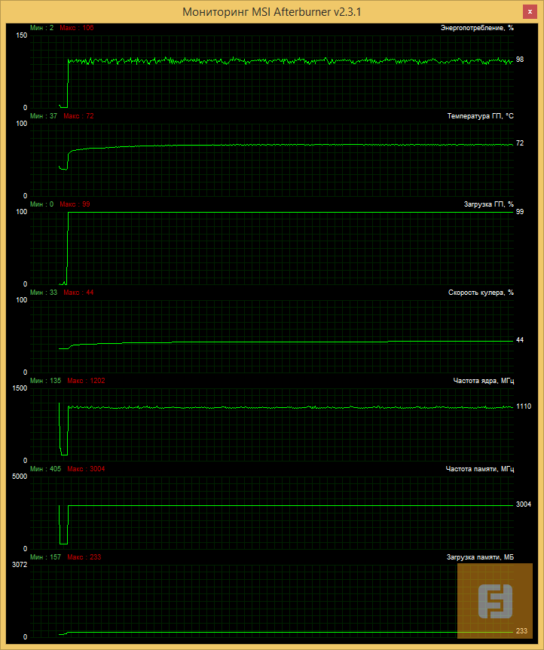The width and height of the screenshot is (544, 650).
Task: Select the 'Энергопотребление, %' graph label
Action: [x=477, y=28]
